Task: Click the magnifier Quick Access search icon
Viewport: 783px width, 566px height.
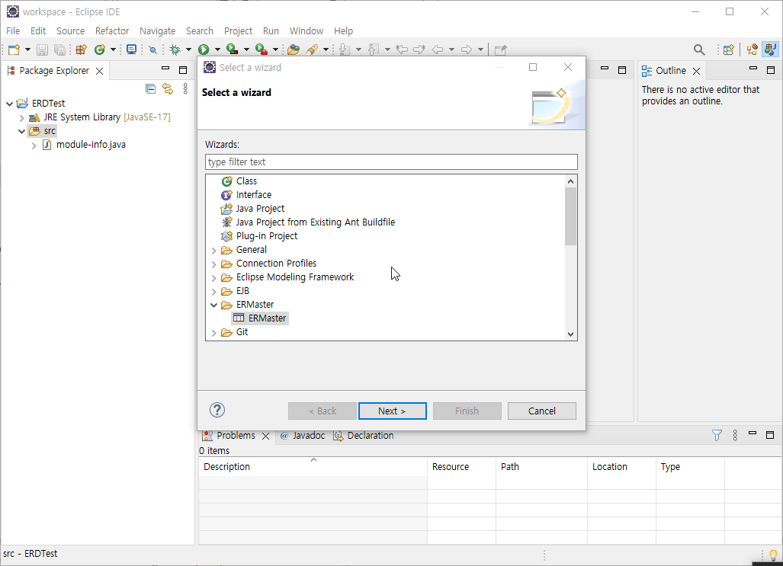Action: pyautogui.click(x=699, y=50)
